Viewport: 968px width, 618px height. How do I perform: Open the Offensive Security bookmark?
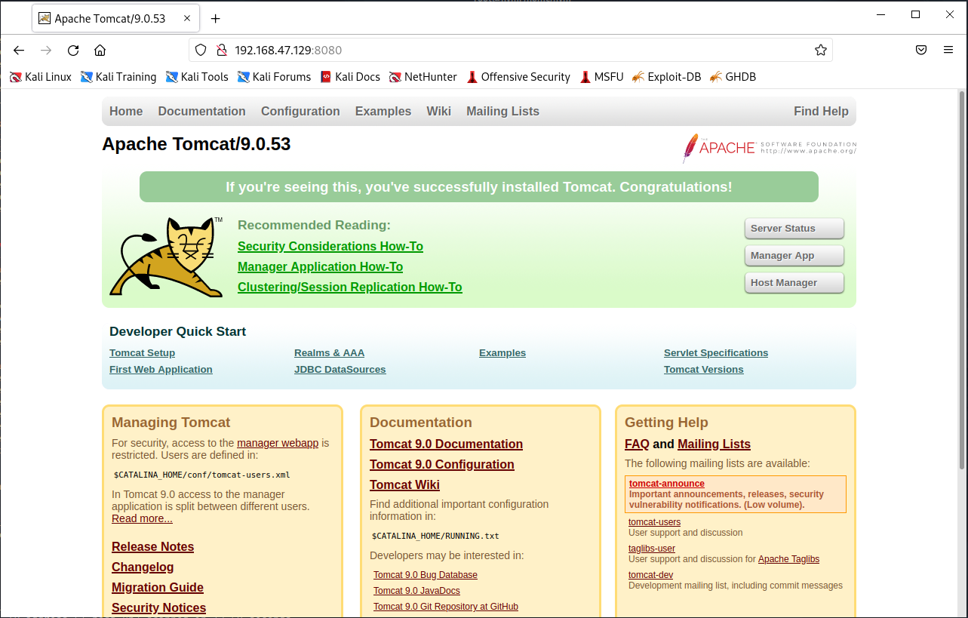click(x=518, y=77)
